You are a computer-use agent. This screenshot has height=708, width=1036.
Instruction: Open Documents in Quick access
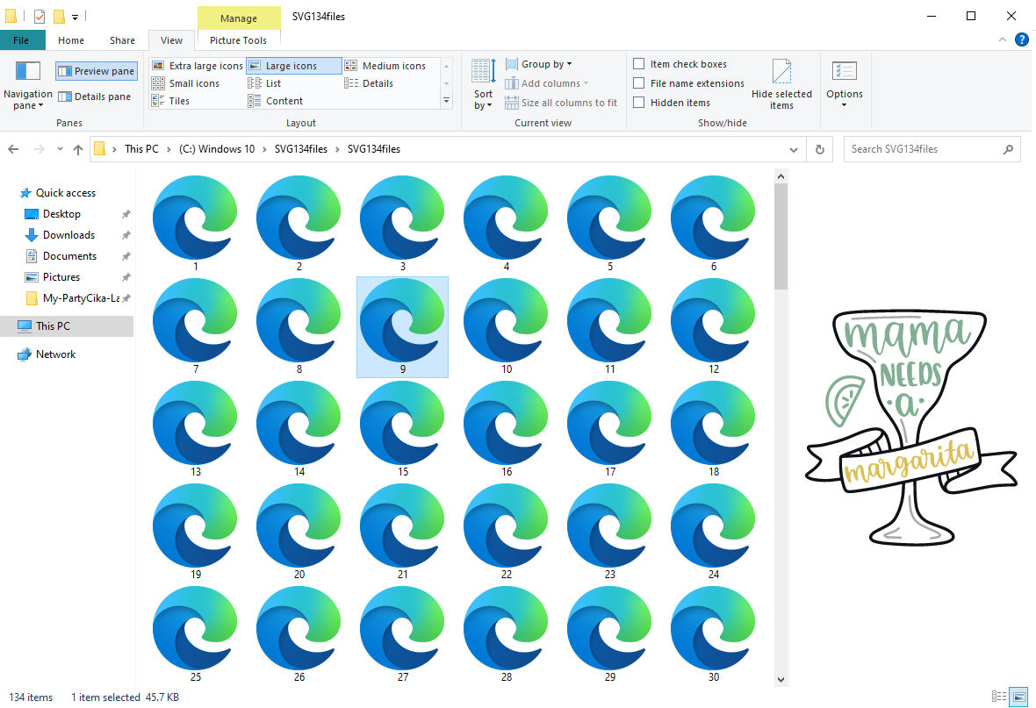coord(61,256)
